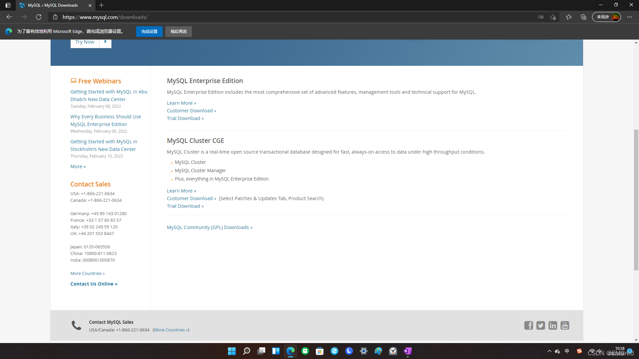This screenshot has width=639, height=359.
Task: Open the tab actions menu
Action: pos(8,5)
